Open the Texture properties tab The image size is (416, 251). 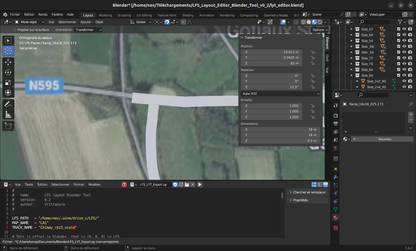tap(336, 228)
